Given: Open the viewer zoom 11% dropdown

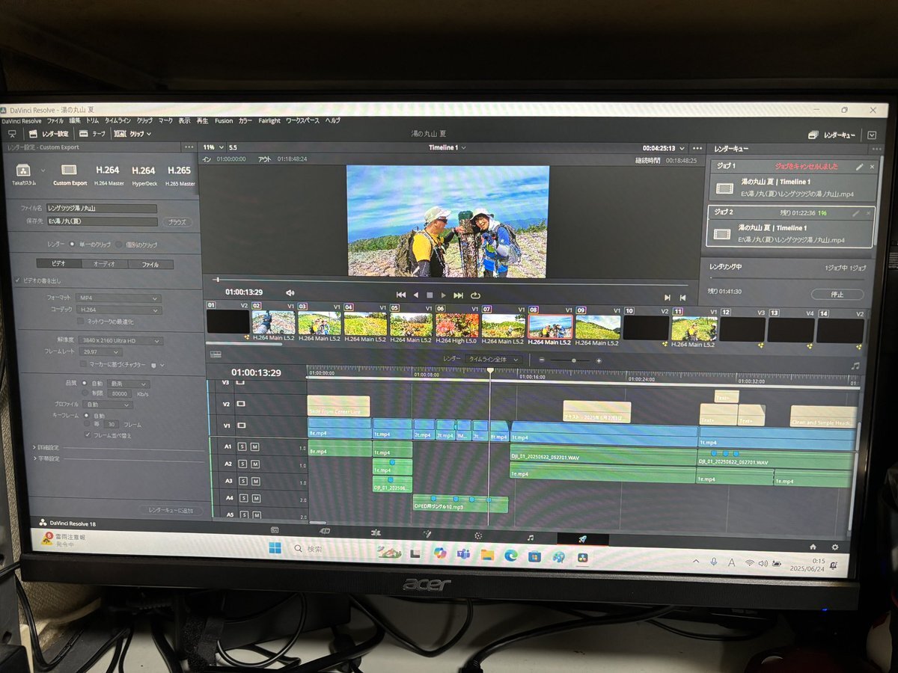Looking at the screenshot, I should click(212, 147).
